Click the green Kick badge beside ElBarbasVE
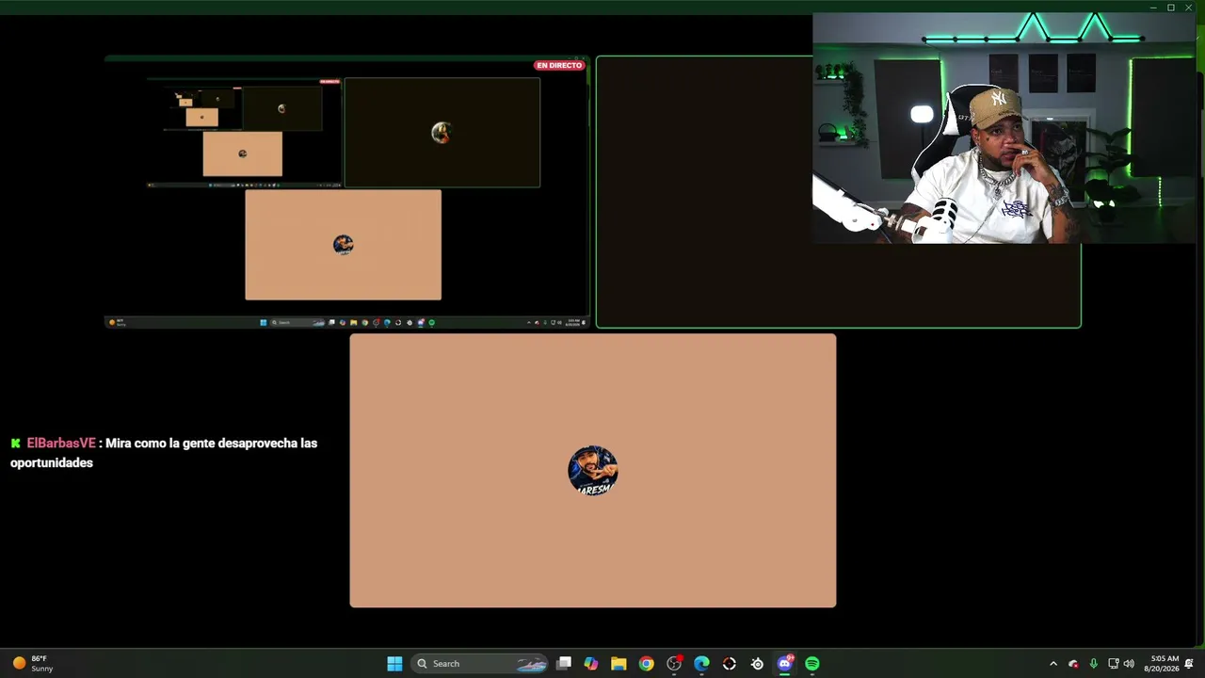 [x=16, y=443]
